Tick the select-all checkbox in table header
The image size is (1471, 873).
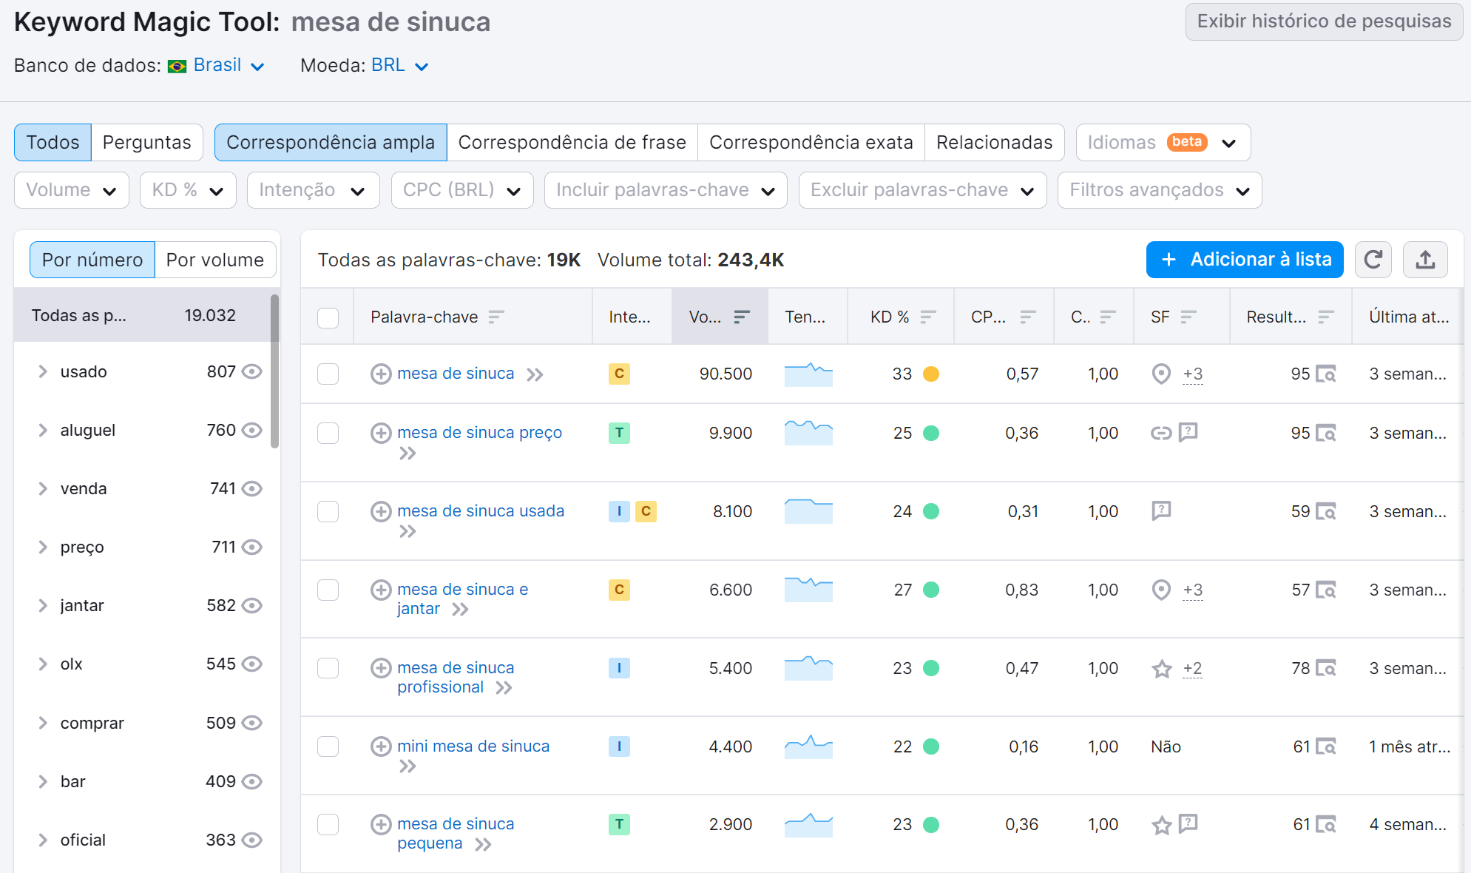[328, 317]
